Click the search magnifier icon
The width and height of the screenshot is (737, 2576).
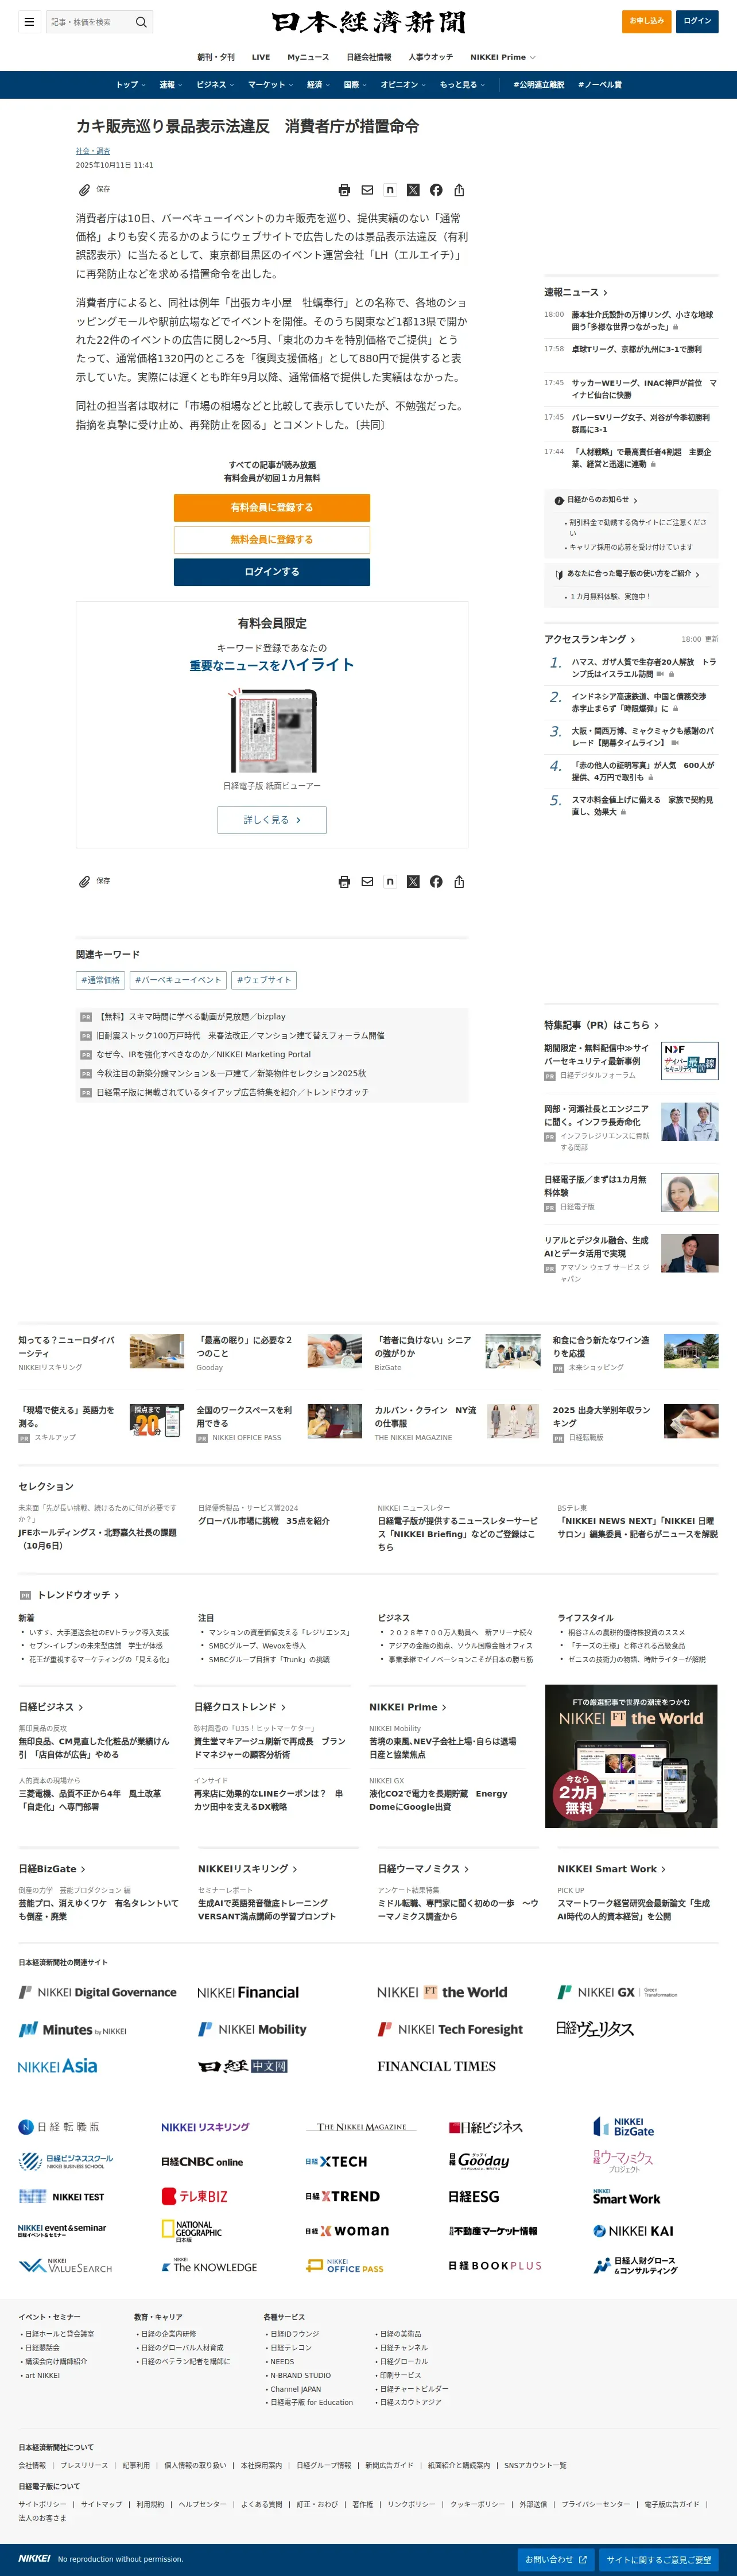[x=141, y=21]
